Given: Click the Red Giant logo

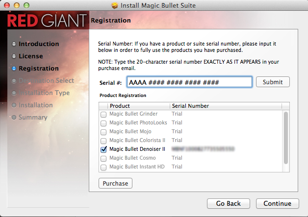Looking at the screenshot, I should coord(47,21).
